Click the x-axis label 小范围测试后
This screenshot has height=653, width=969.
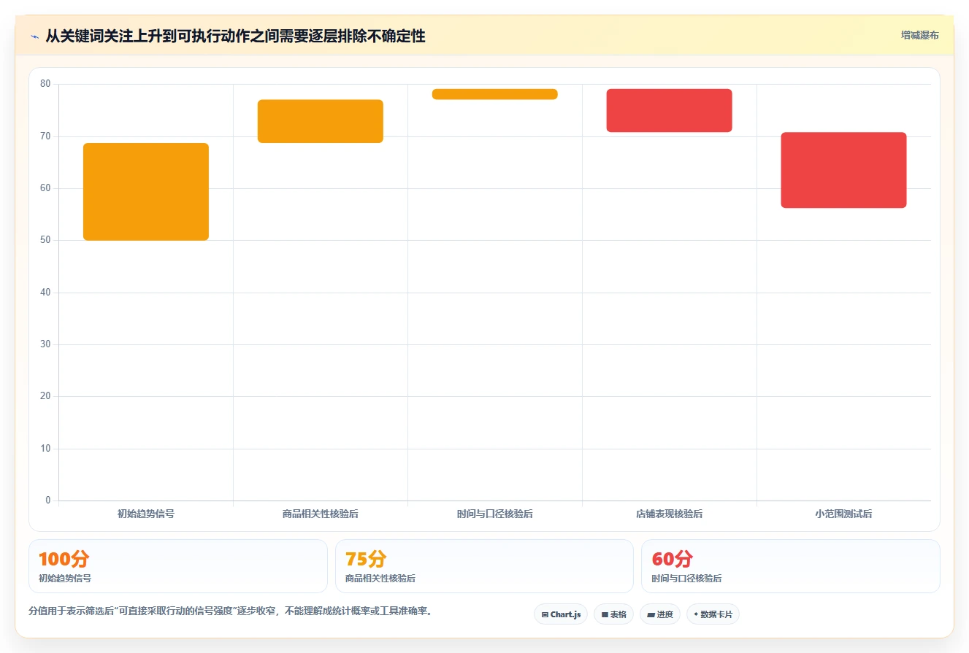tap(843, 514)
